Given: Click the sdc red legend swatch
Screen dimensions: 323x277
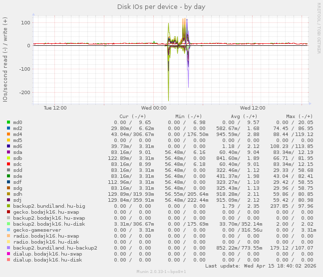Looking at the screenshot, I should 8,164.
